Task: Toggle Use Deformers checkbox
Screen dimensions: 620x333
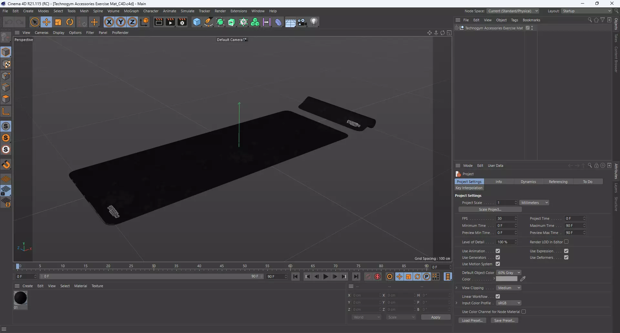Action: (566, 257)
